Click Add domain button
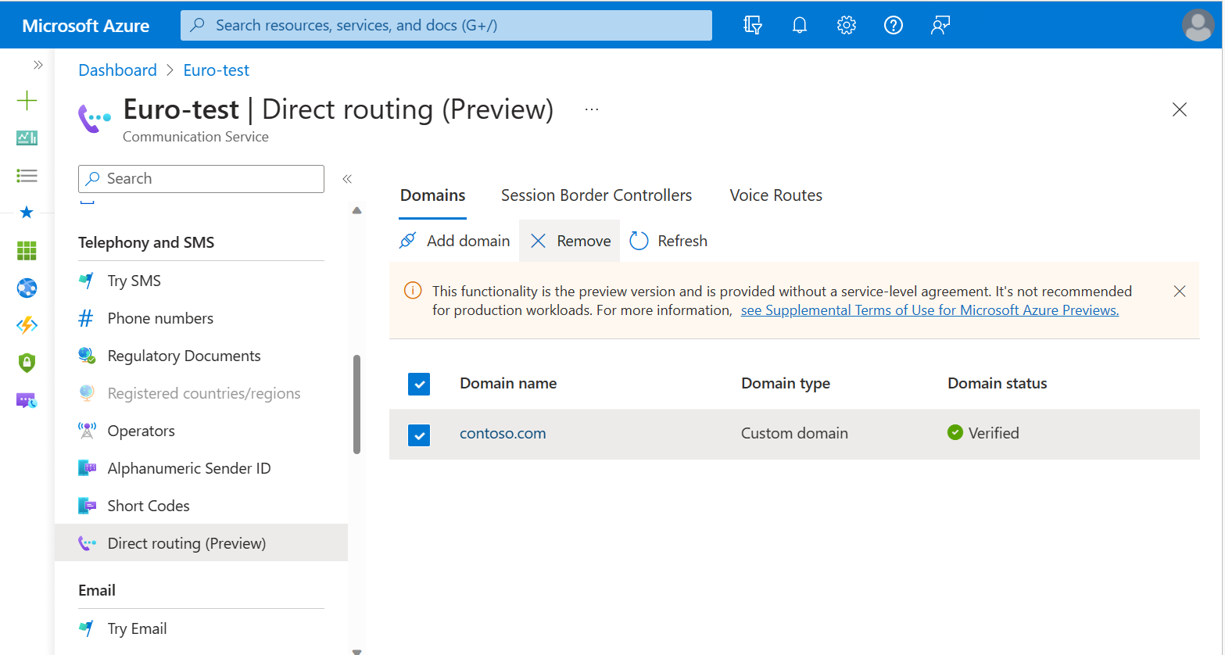 454,241
